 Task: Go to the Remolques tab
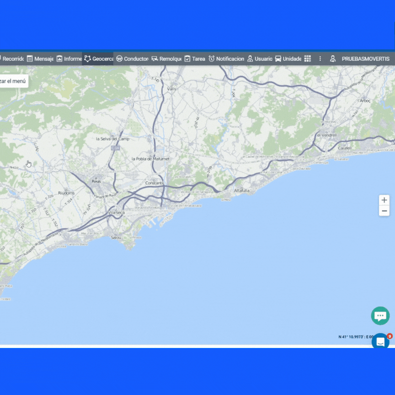(x=166, y=59)
